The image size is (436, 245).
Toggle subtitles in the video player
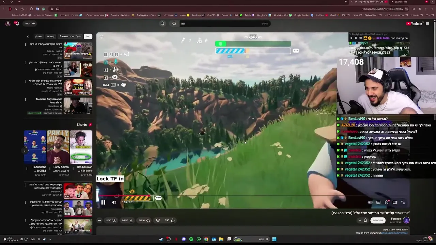click(x=378, y=202)
